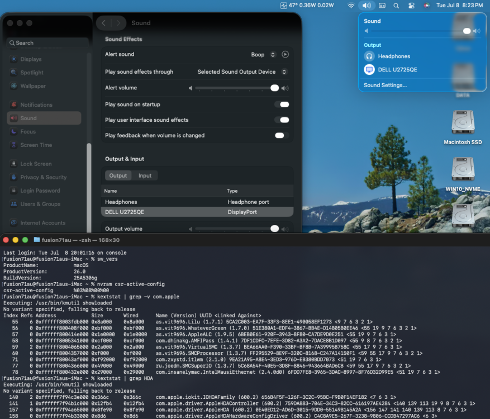Switch to the Output tab
Viewport: 490px width, 419px height.
(118, 175)
